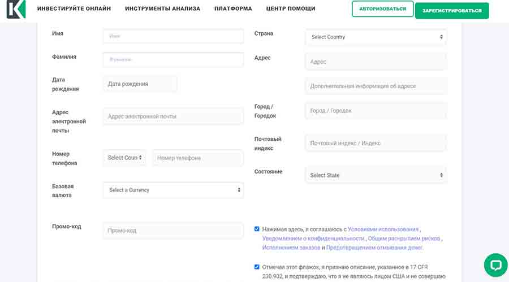
Task: Open the phone country code dropdown
Action: [x=124, y=158]
